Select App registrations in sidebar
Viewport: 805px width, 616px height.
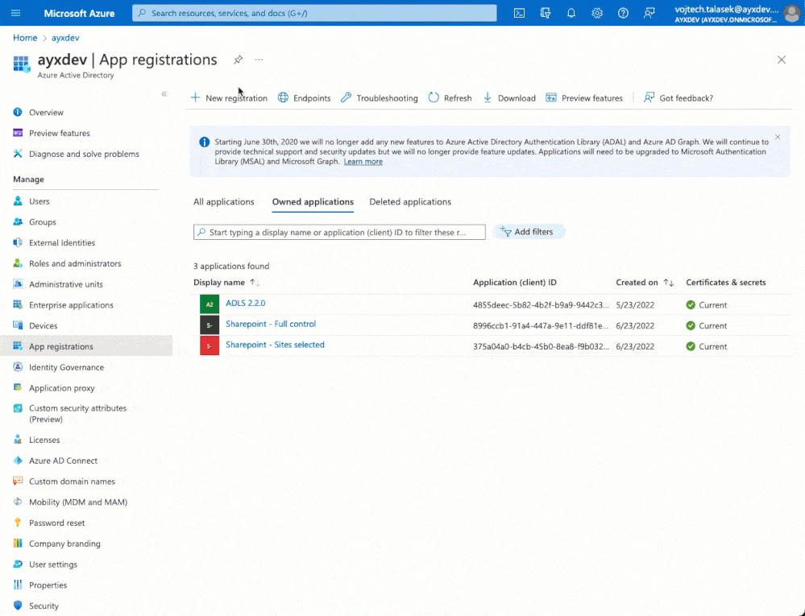coord(86,346)
